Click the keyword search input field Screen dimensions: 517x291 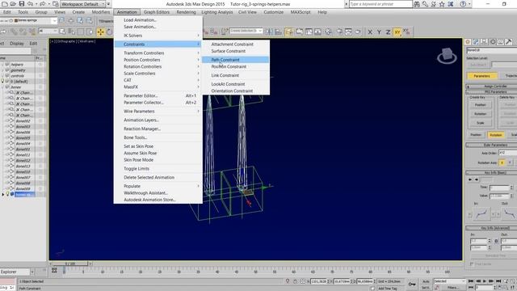380,4
